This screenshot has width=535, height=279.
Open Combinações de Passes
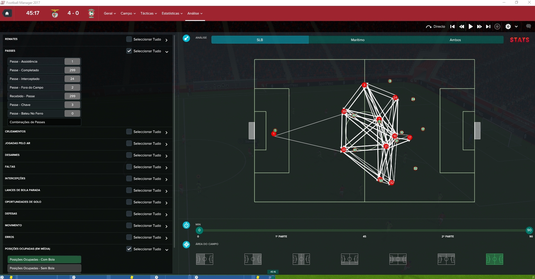tap(44, 122)
